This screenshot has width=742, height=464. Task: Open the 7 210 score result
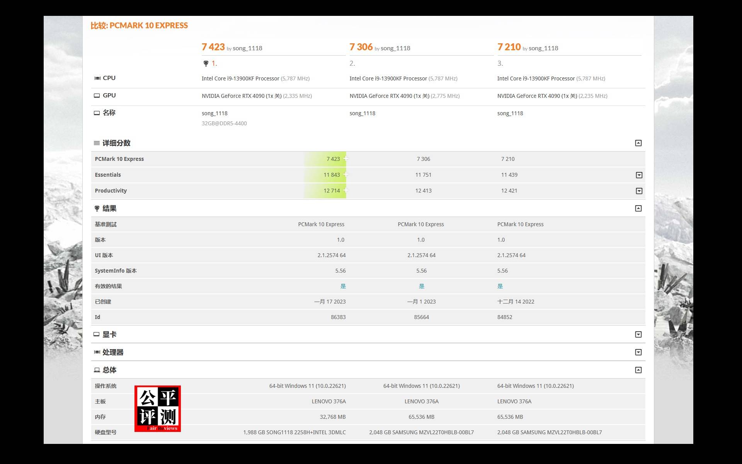[509, 47]
